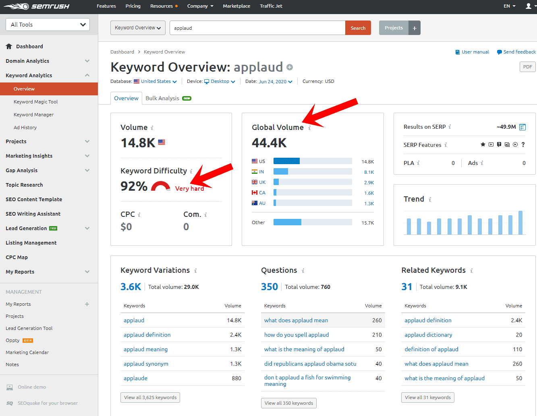Click the plus icon beside applaud heading
This screenshot has height=416, width=537.
pos(290,67)
